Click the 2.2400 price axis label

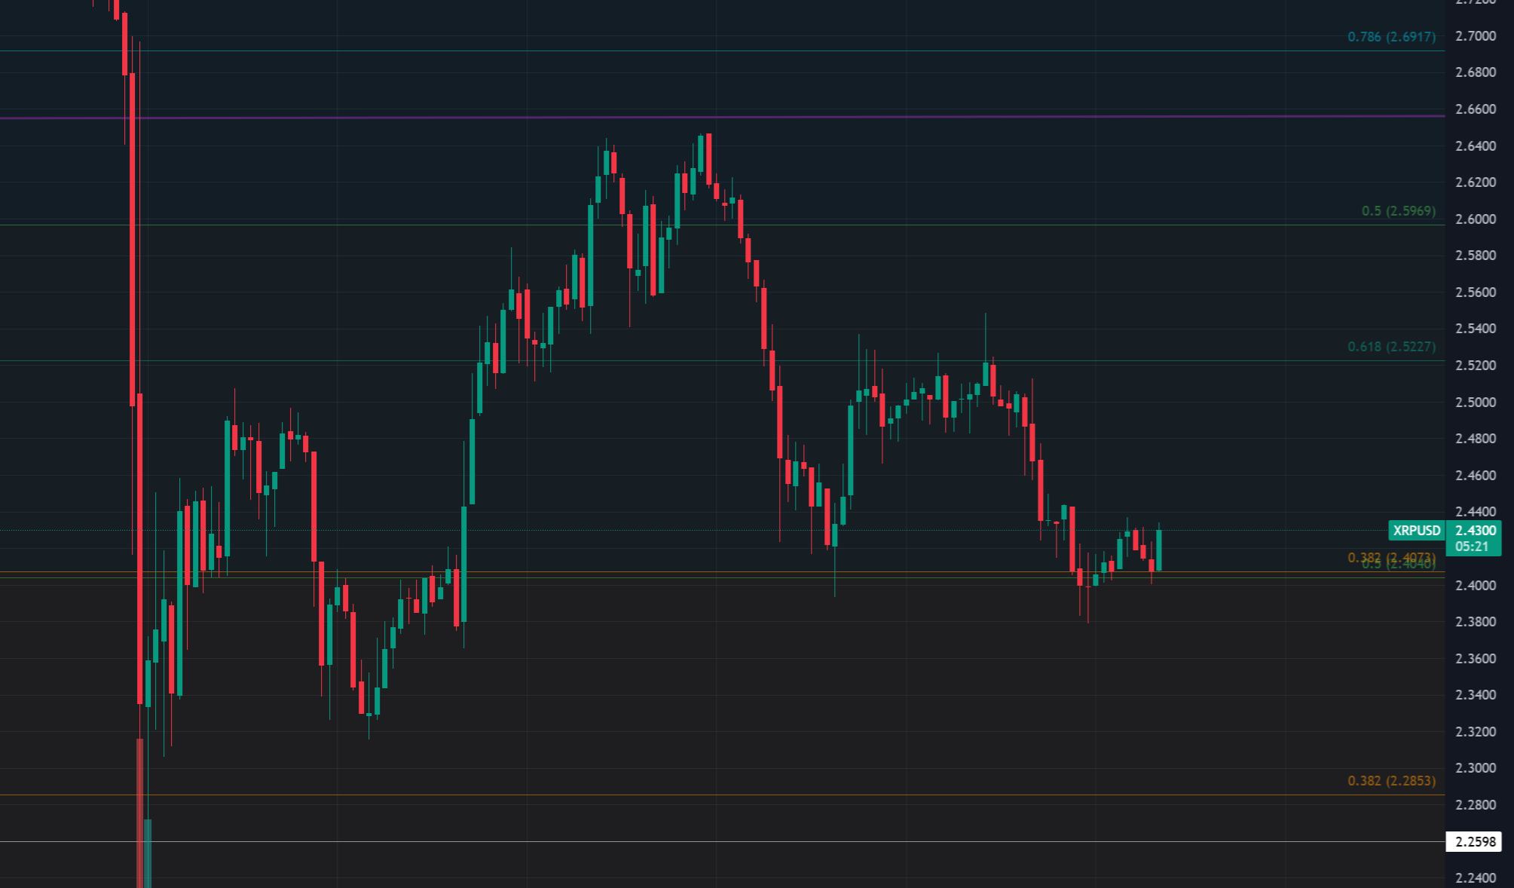[x=1475, y=878]
